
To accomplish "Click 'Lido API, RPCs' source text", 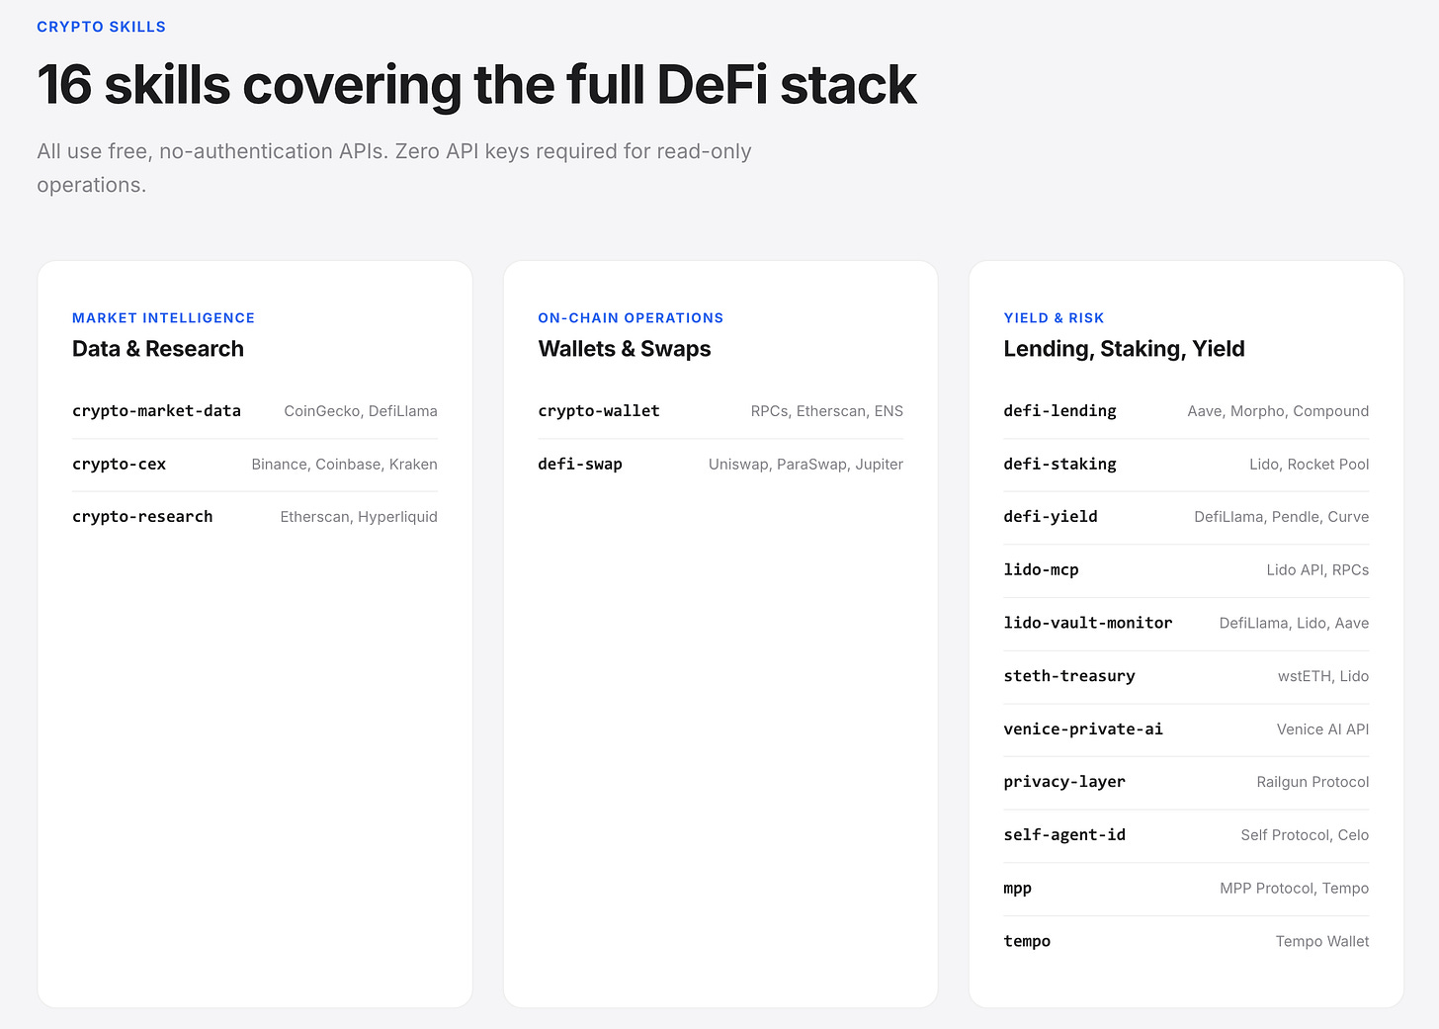I will point(1317,570).
